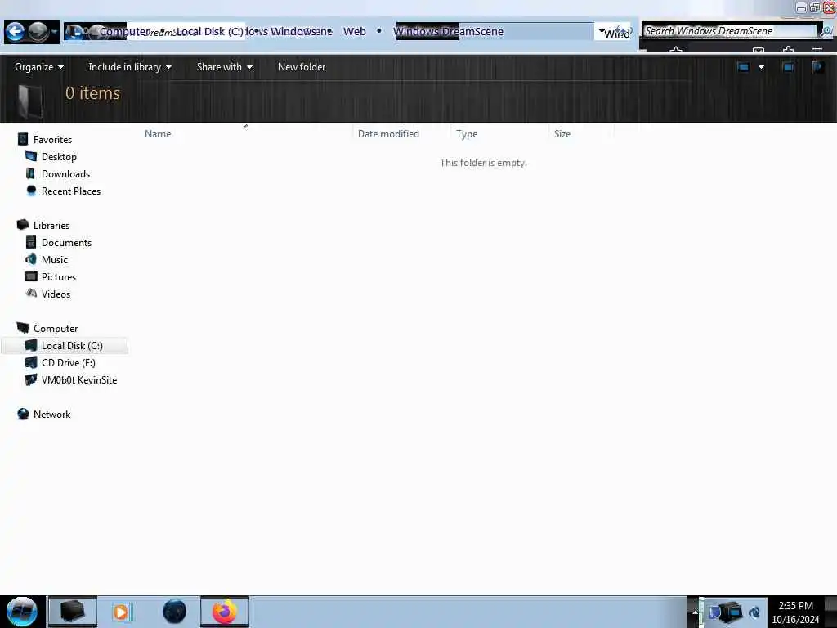837x628 pixels.
Task: Sort by the Type column header
Action: click(467, 134)
